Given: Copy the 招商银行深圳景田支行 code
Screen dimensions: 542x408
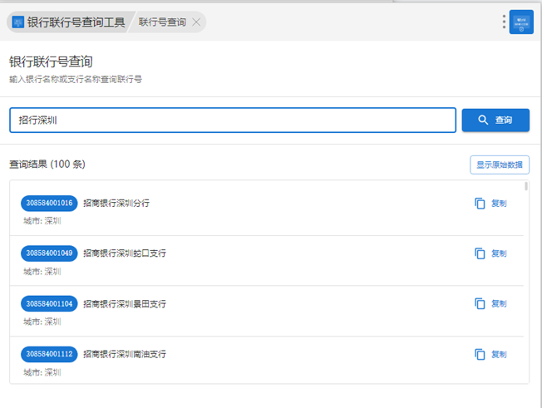Looking at the screenshot, I should [490, 304].
